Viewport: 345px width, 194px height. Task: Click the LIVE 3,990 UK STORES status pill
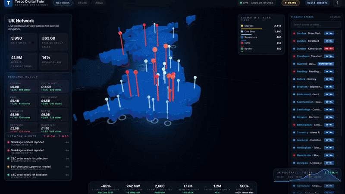point(257,3)
